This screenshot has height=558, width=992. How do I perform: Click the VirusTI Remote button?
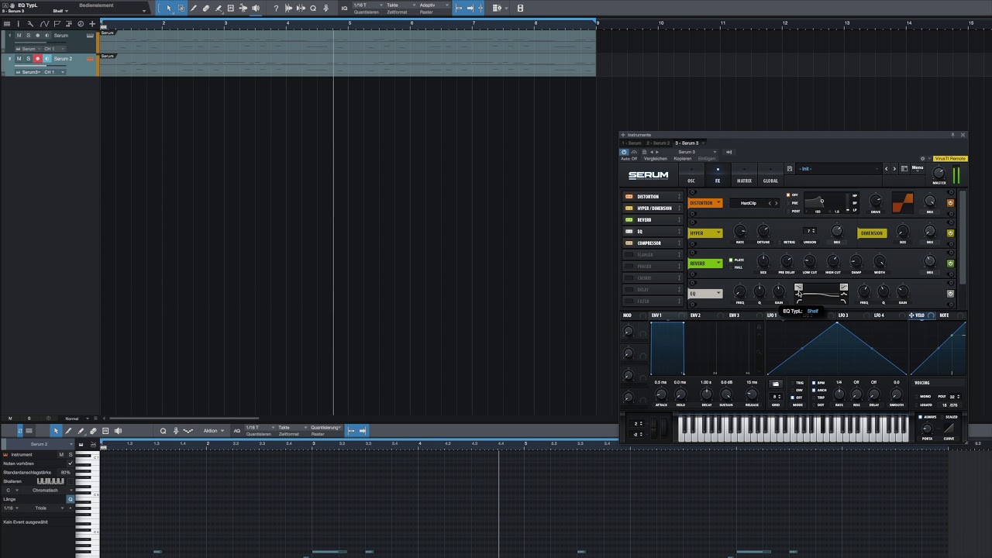point(950,159)
